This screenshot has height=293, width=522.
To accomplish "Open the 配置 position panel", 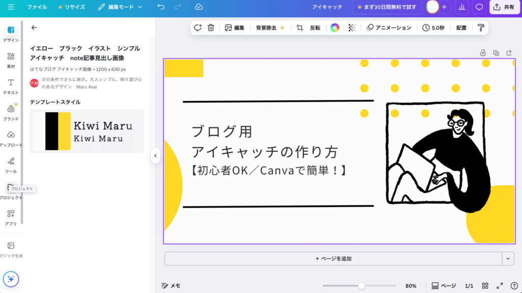I will 461,28.
